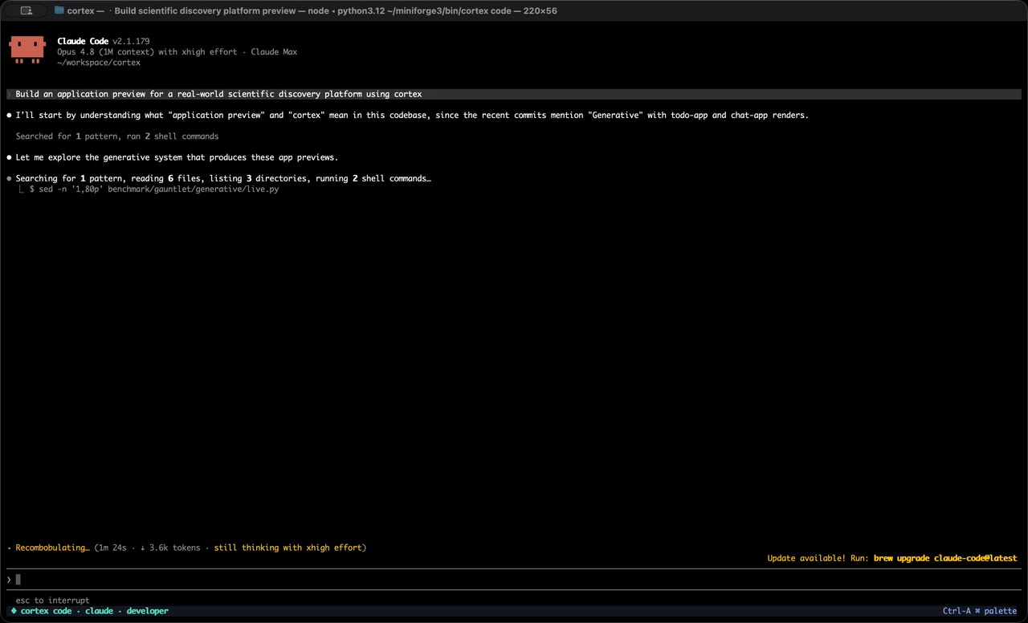Click the version number v2.1.179

[x=131, y=41]
